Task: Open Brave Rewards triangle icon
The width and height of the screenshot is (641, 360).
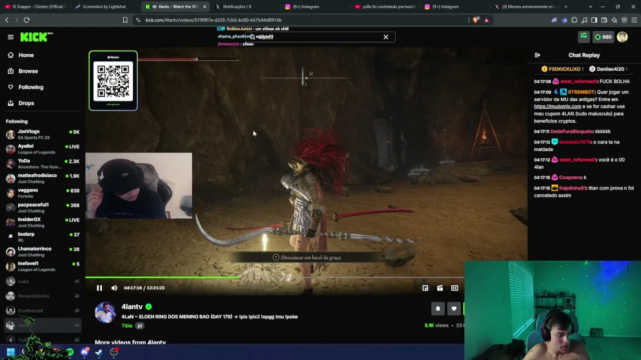Action: 486,20
